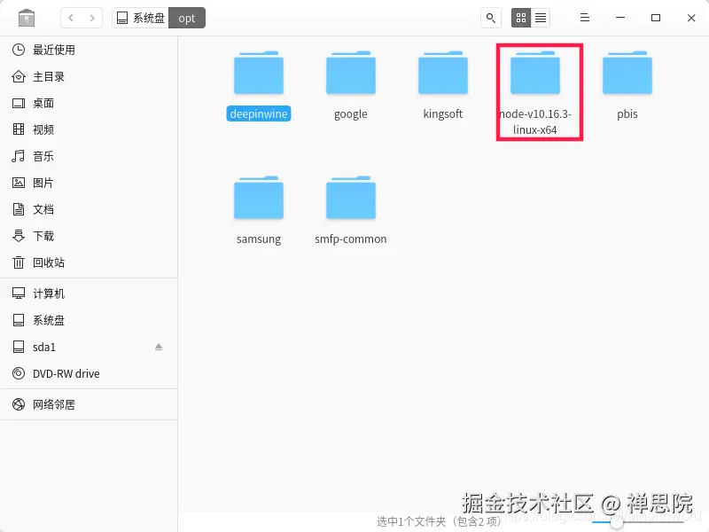
Task: Open the node-v10.16.3-linux-x64 folder
Action: click(x=535, y=75)
